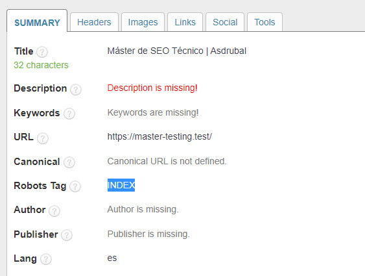
Task: Click the https://master-testing.test/ URL text
Action: (x=159, y=136)
